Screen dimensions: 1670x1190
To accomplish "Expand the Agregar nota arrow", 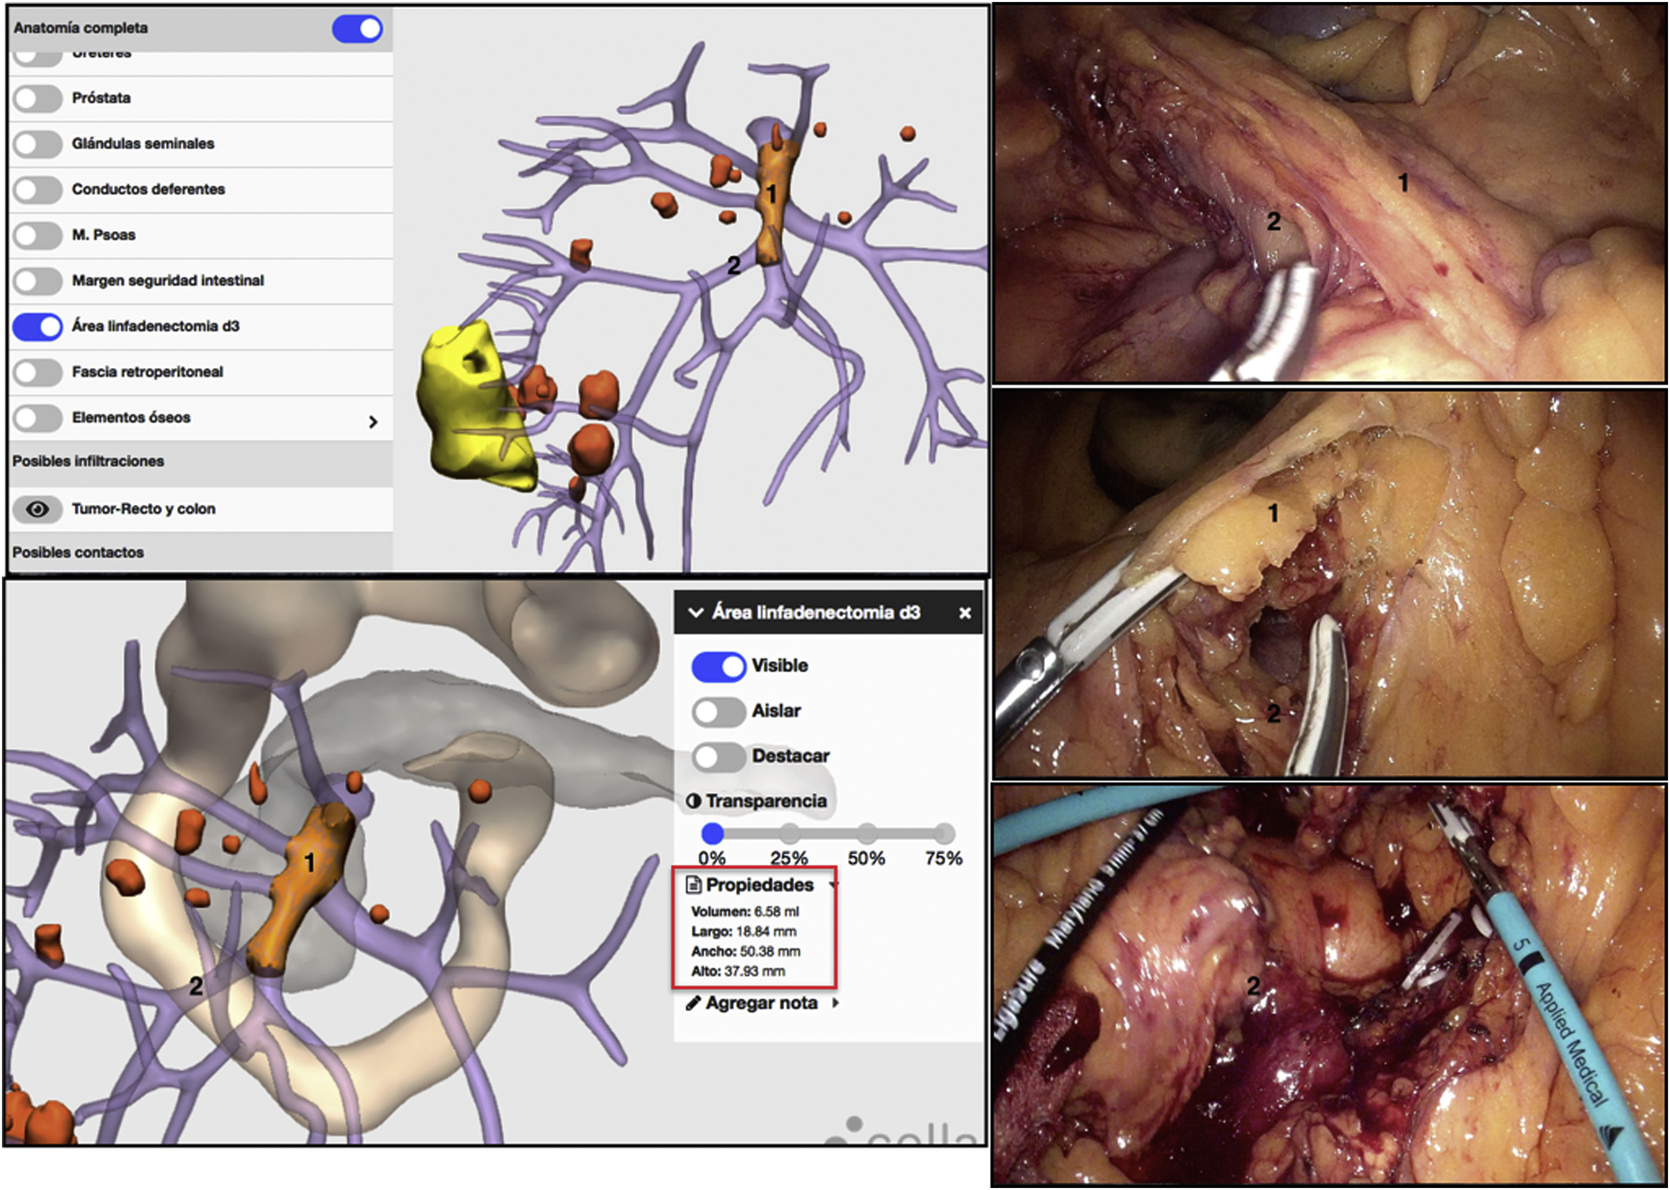I will (836, 1003).
